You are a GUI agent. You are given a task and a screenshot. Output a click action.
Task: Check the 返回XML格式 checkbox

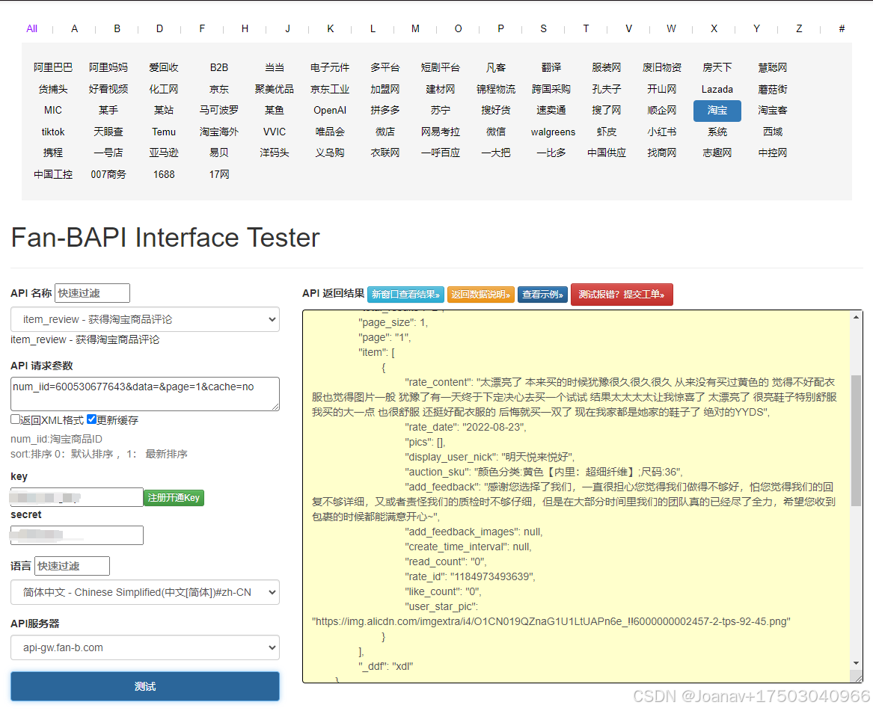(x=15, y=419)
